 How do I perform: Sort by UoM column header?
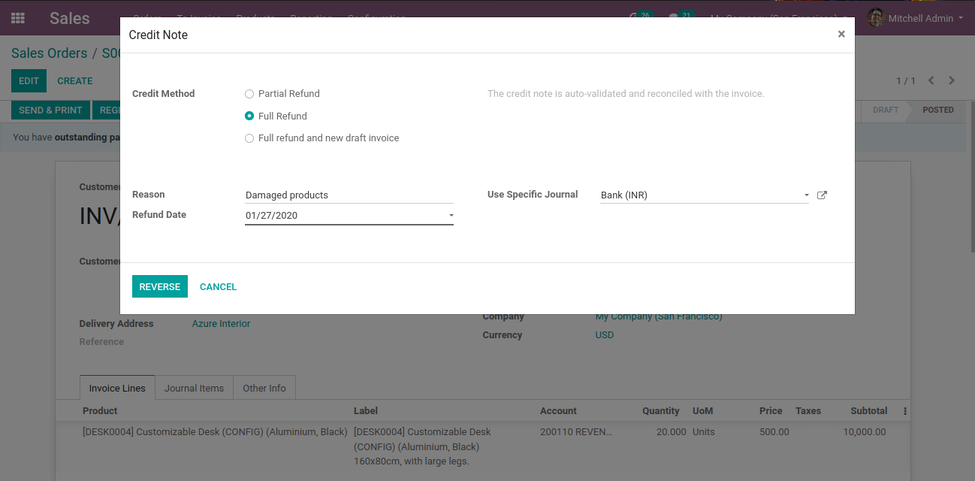click(x=702, y=411)
